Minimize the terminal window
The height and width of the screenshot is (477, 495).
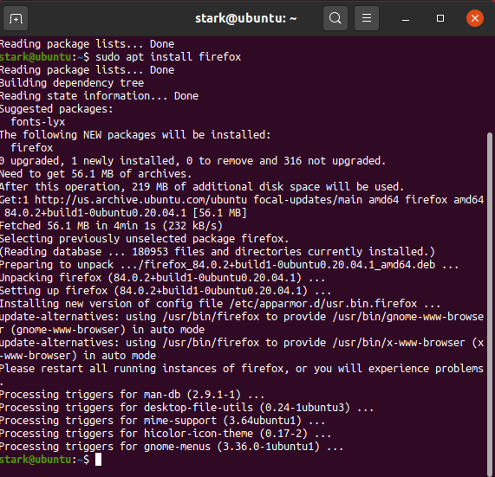pos(406,19)
